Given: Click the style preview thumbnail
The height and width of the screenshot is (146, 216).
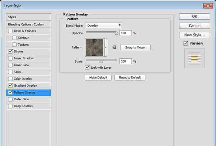Looking at the screenshot, I should tap(194, 59).
